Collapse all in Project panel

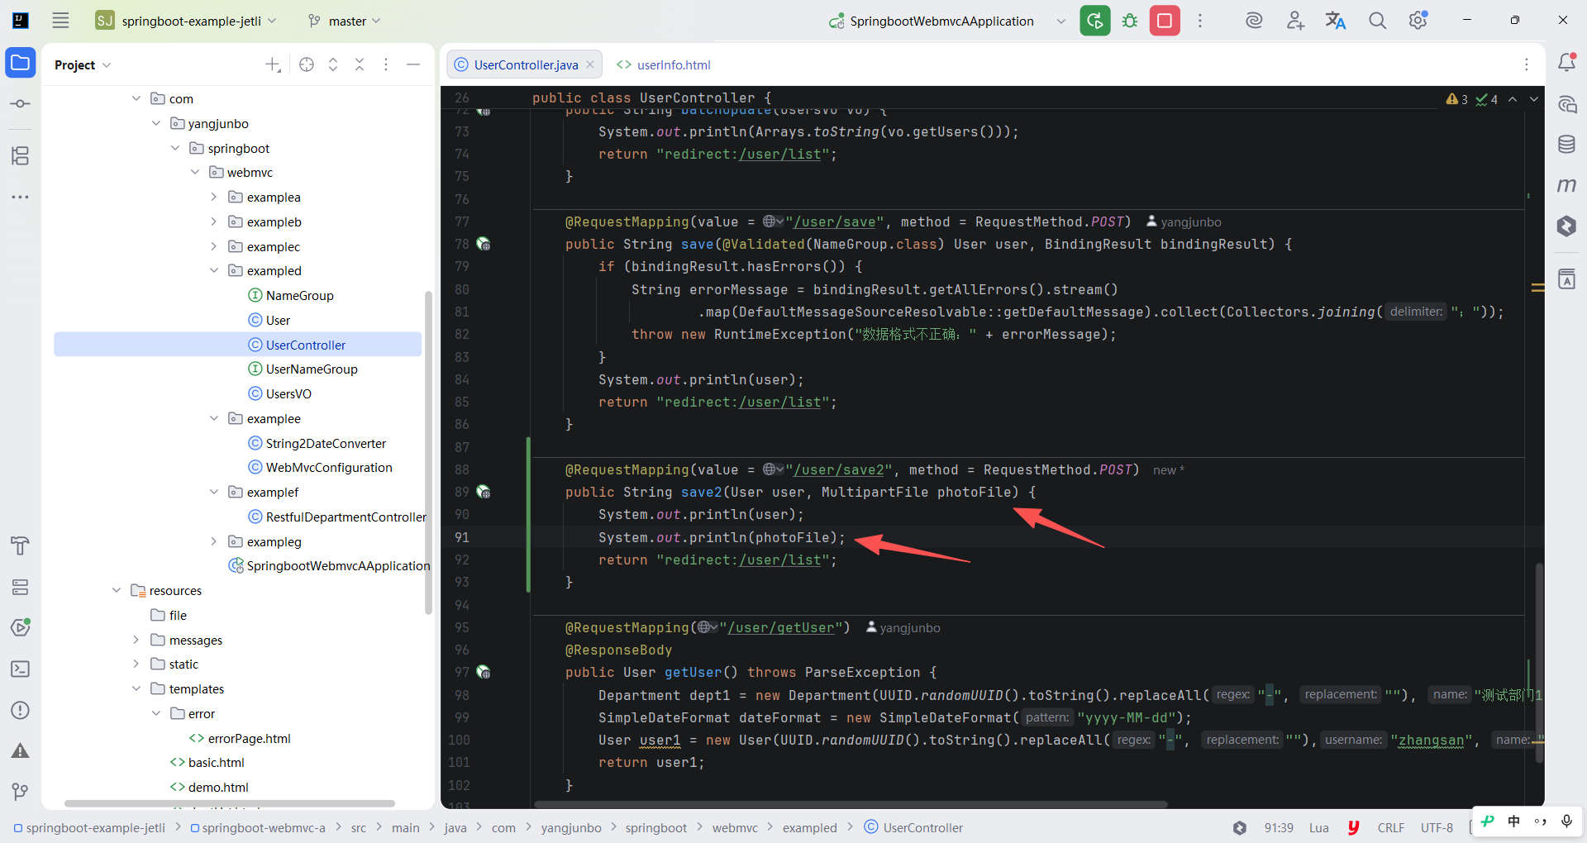360,64
